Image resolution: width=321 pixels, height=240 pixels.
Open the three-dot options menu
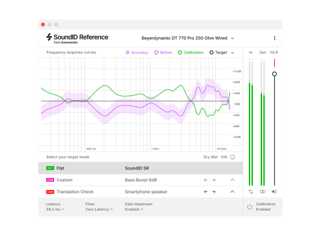coord(274,38)
